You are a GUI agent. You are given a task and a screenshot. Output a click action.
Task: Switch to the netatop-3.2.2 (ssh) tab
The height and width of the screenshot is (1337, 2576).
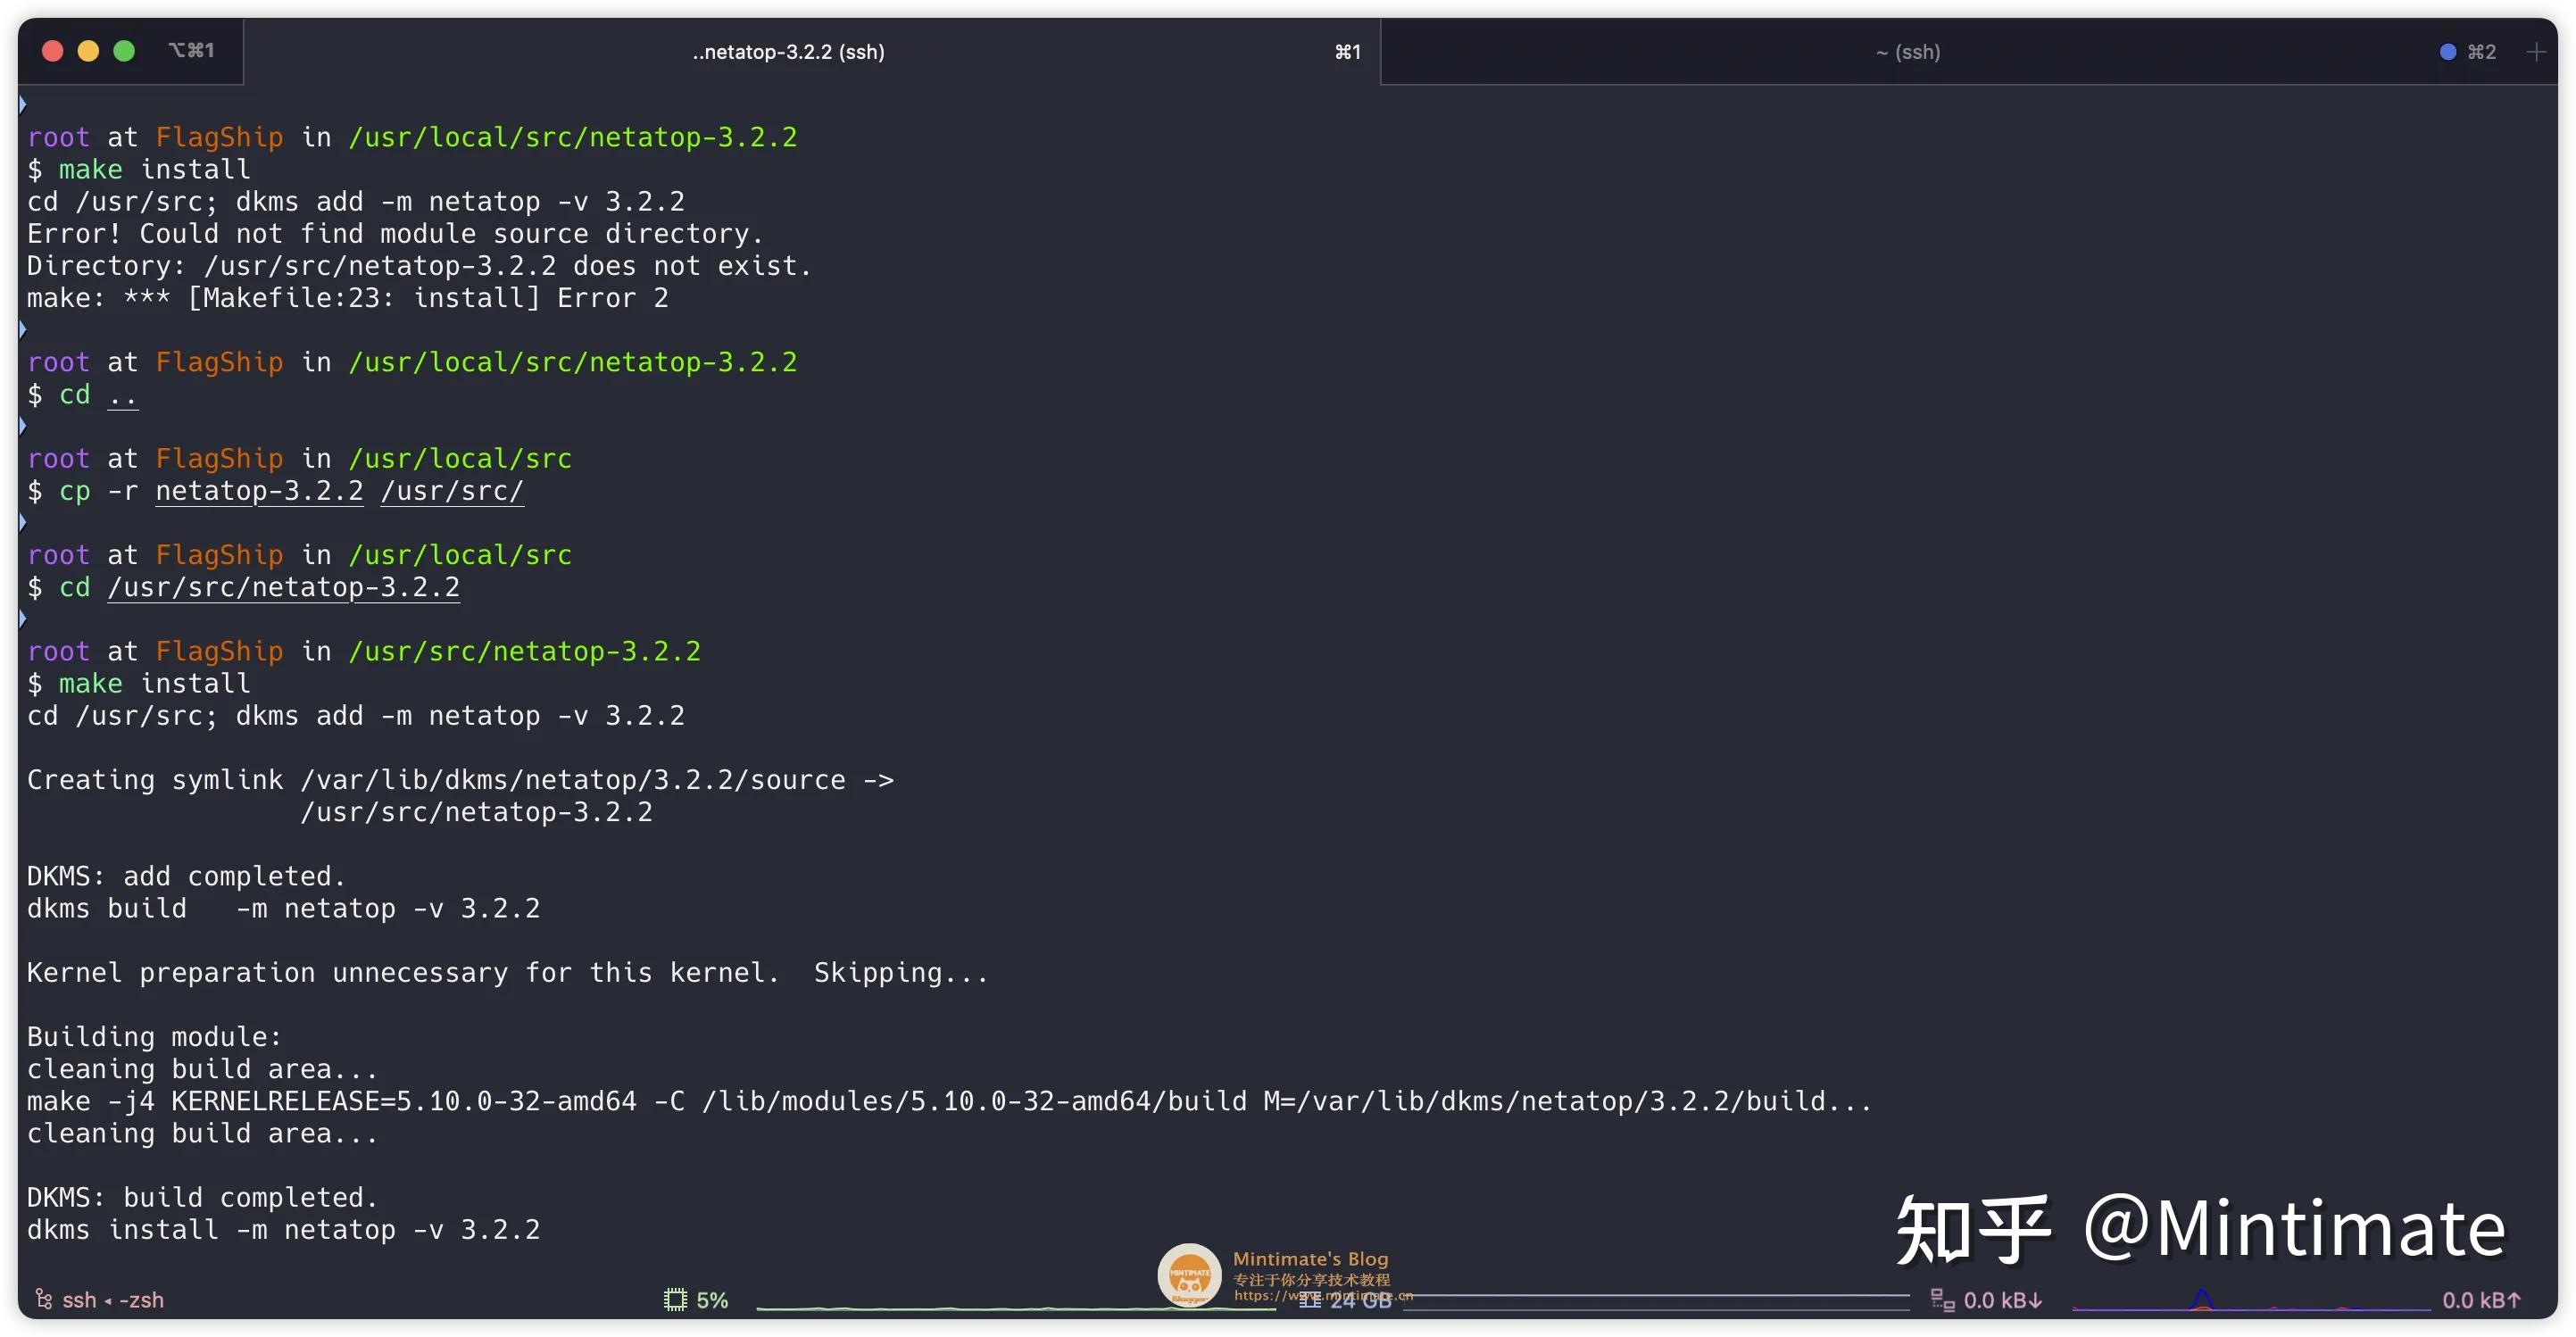coord(812,52)
